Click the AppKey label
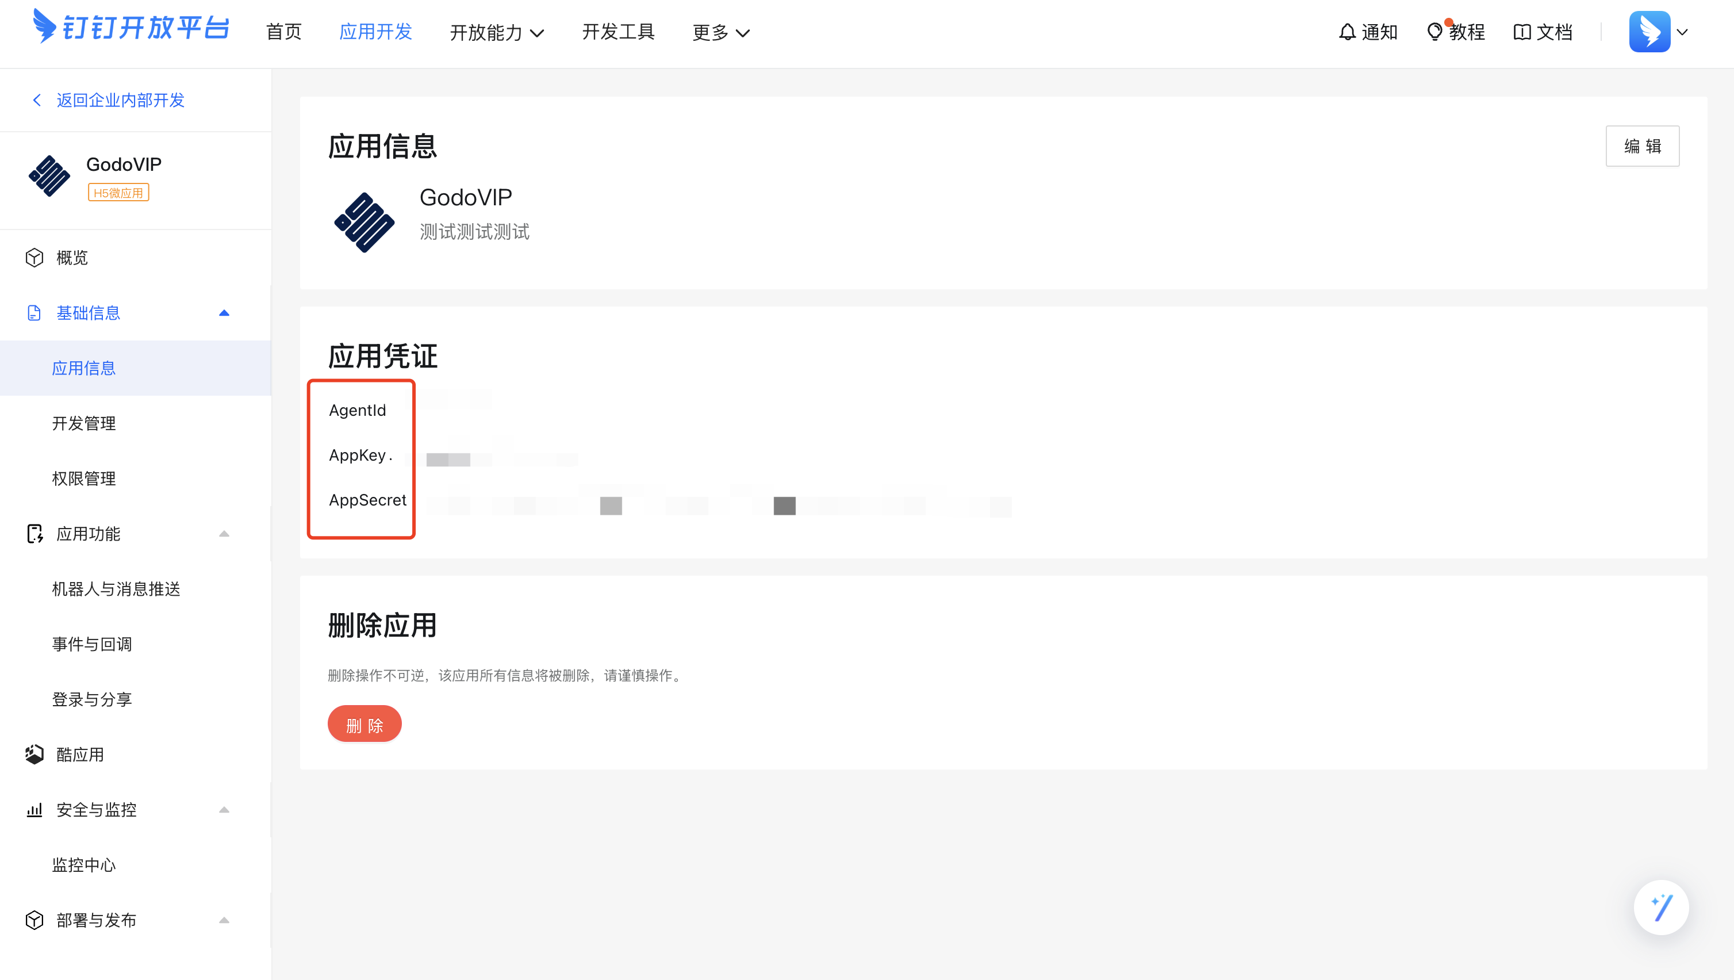The height and width of the screenshot is (980, 1734). click(x=358, y=455)
